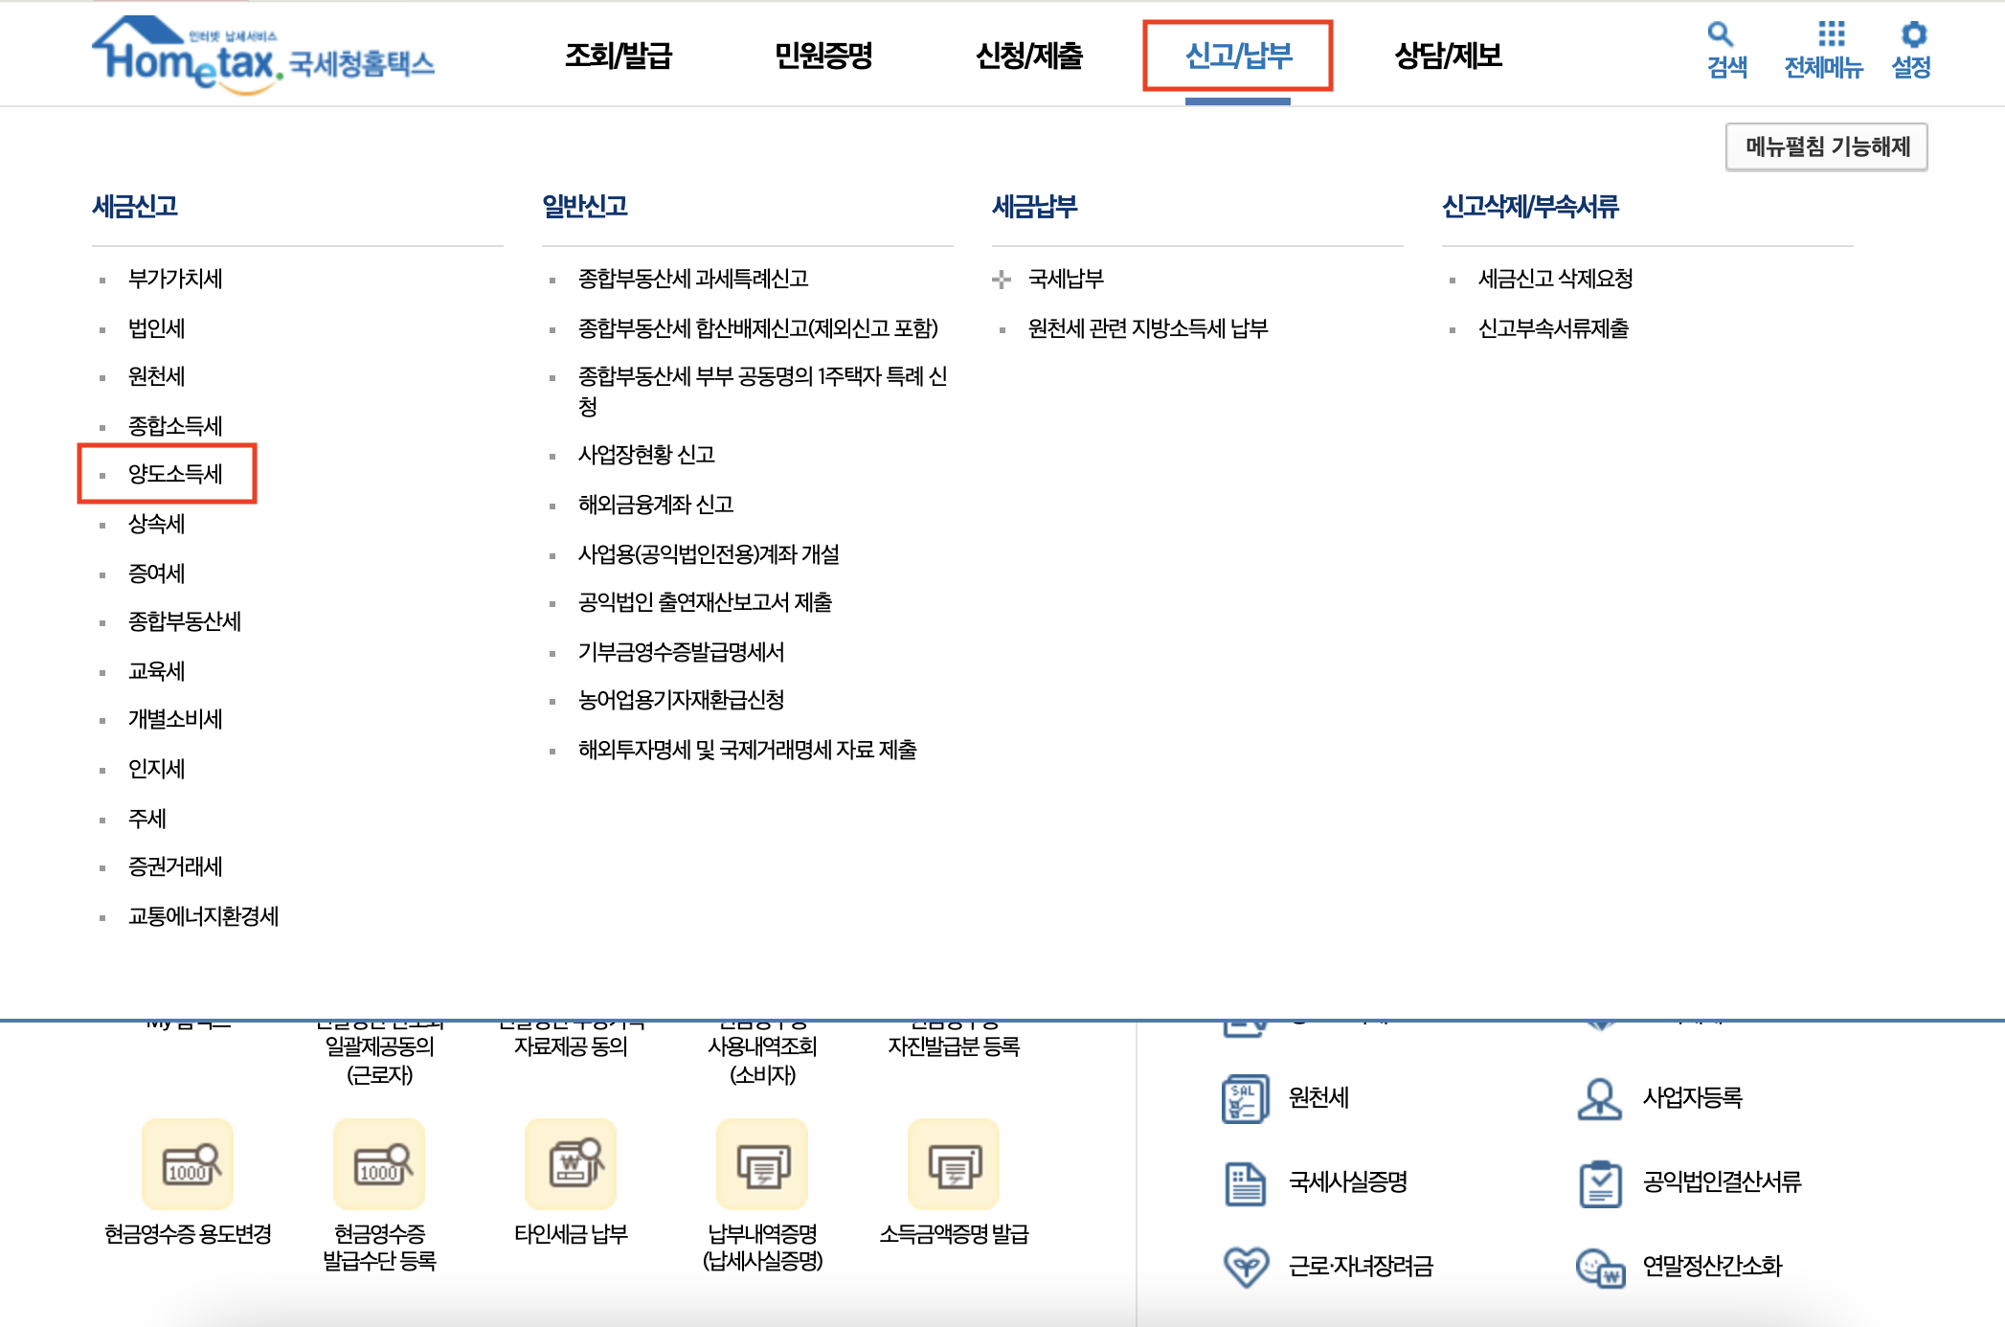Select the 신고/납부 menu tab
Viewport: 2005px width, 1327px height.
click(x=1237, y=56)
